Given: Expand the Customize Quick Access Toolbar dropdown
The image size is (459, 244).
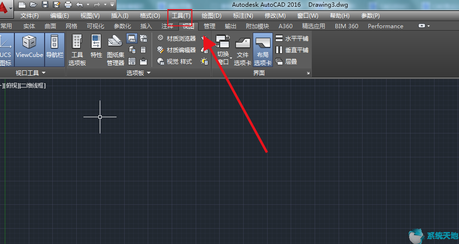Looking at the screenshot, I should point(112,5).
